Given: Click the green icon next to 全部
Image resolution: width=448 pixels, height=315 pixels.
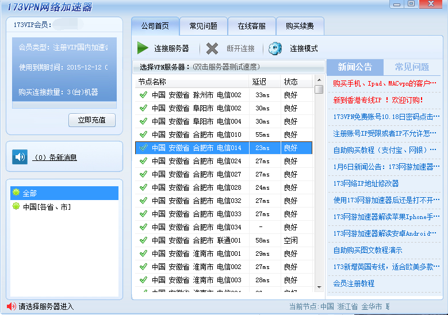Looking at the screenshot, I should click(16, 193).
